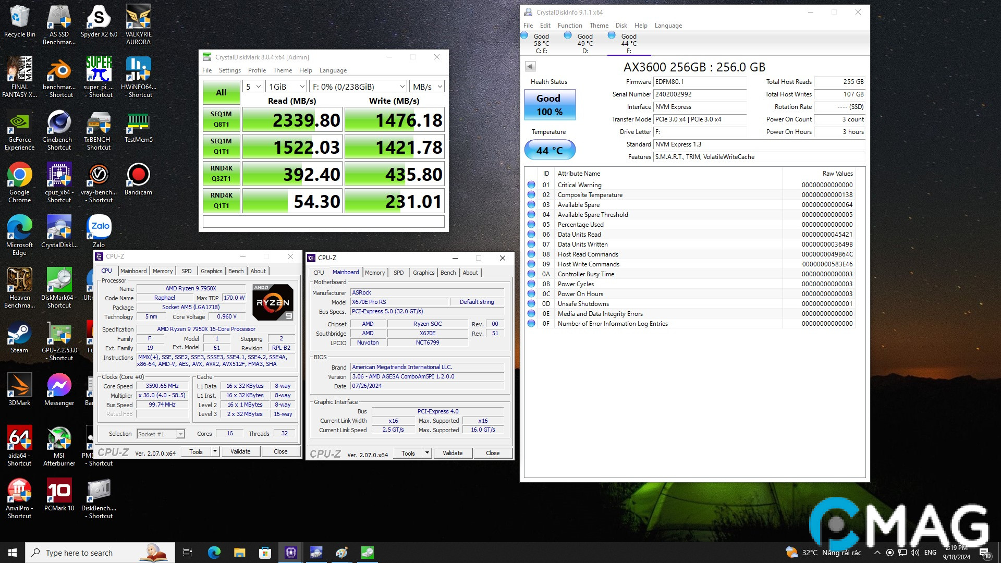This screenshot has height=563, width=1001.
Task: Click the previous disk arrow in CrystalDiskInfo
Action: pos(530,66)
